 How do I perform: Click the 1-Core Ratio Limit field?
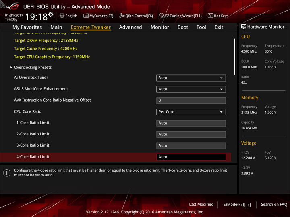pos(191,123)
